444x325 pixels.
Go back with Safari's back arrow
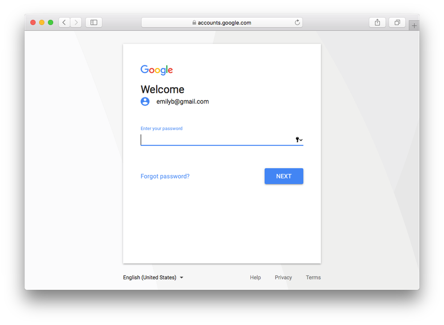pos(64,22)
